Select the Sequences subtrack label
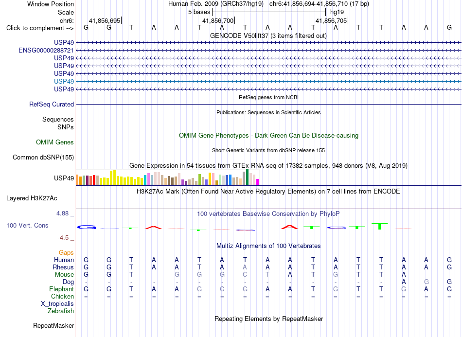 [x=58, y=119]
